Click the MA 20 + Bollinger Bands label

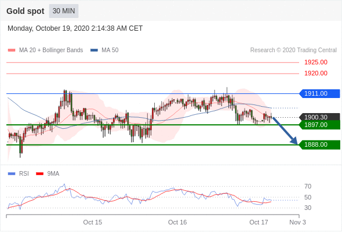point(51,50)
